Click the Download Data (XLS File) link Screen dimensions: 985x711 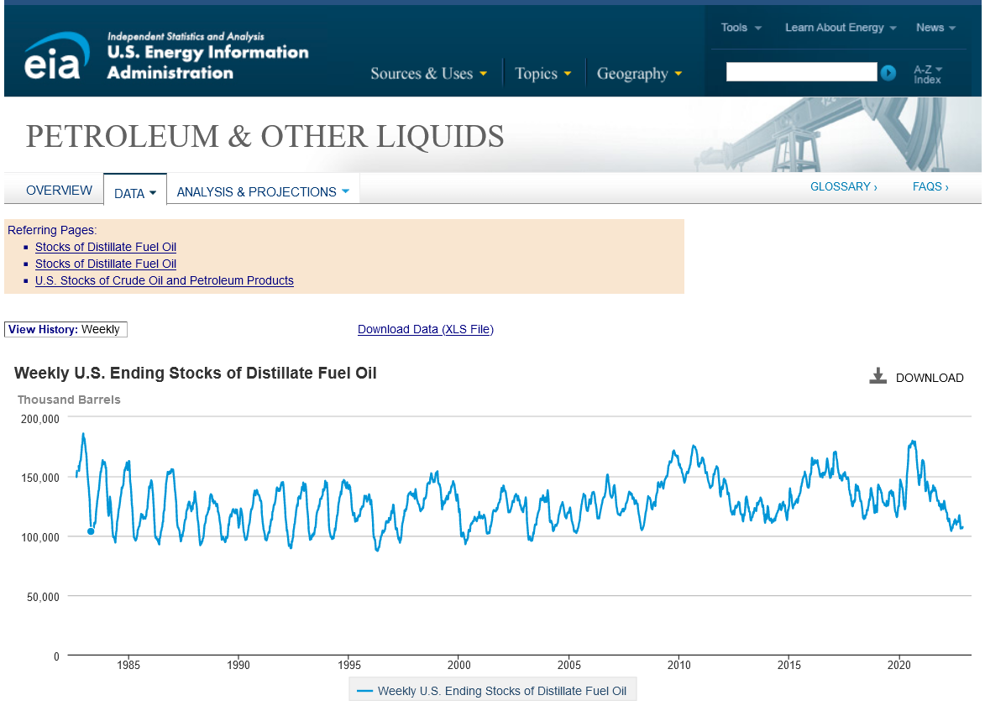click(x=425, y=329)
